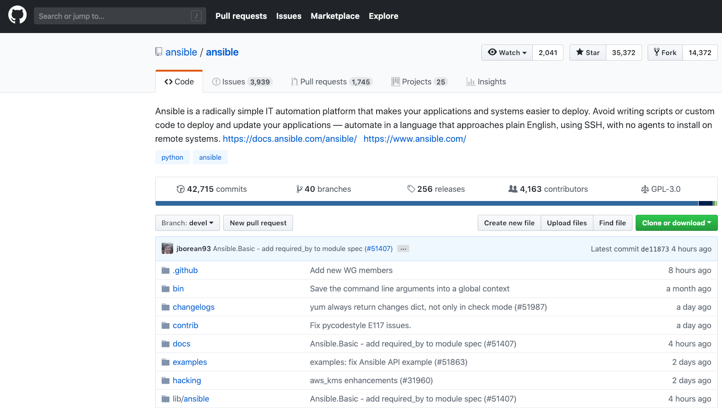
Task: Open 'Fix pycodestyle E117 issues.' commit message
Action: coord(361,325)
